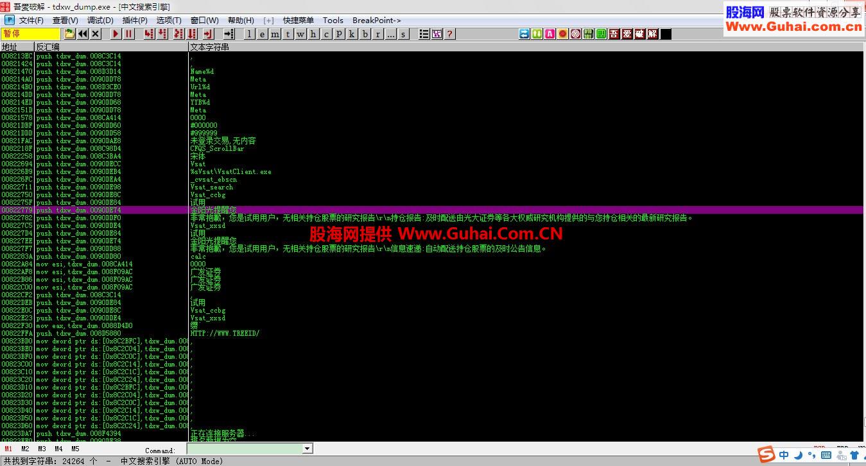Open the BreakPoint-> menu

(377, 21)
